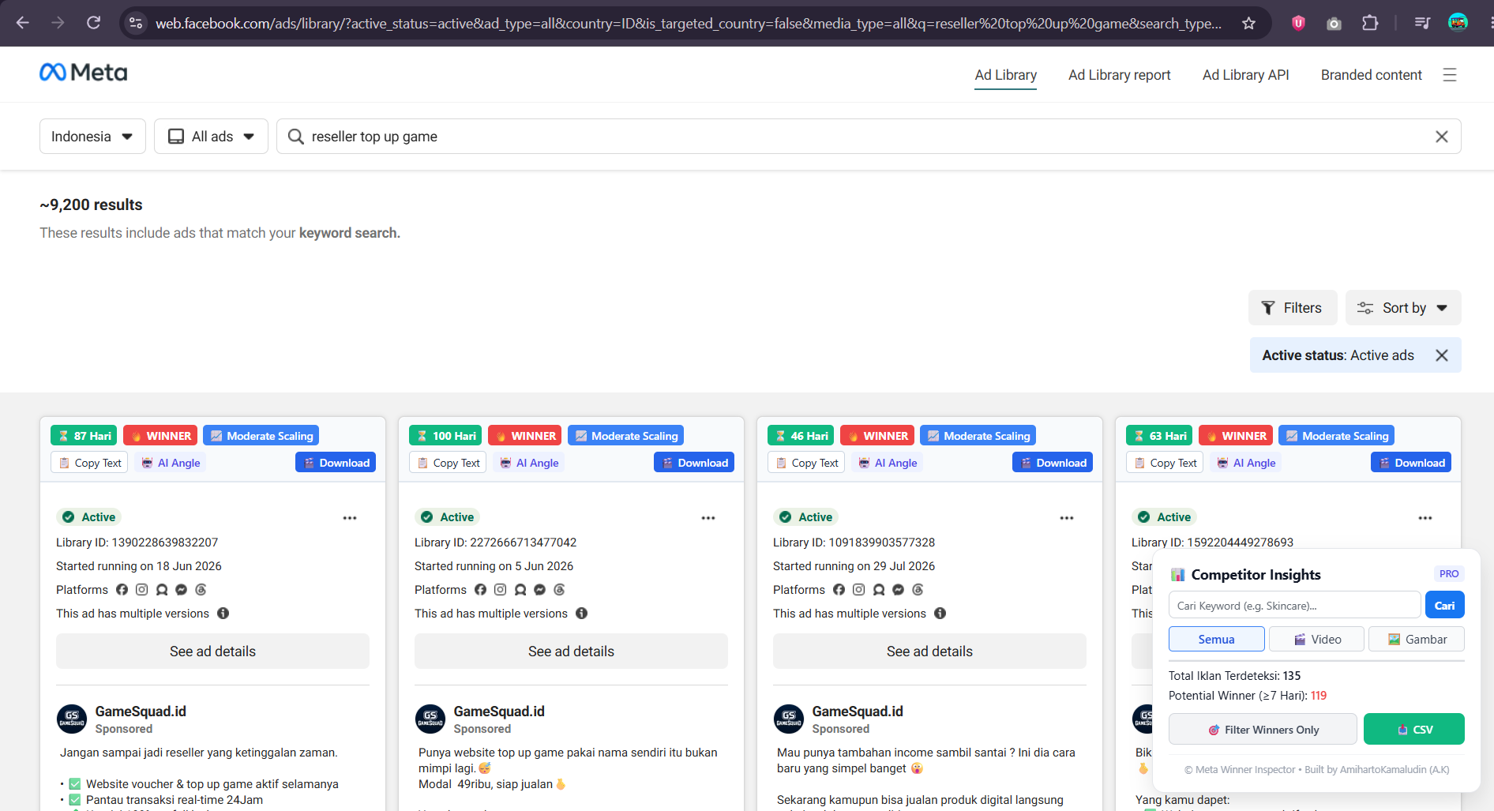This screenshot has width=1494, height=811.
Task: Open the hamburger menu next to Branded content
Action: 1449,75
